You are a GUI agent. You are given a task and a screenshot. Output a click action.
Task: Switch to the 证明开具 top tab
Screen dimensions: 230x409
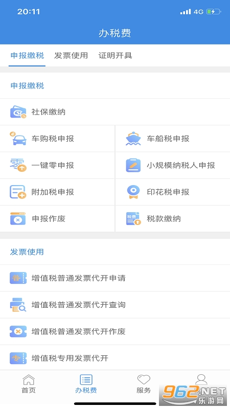(x=115, y=56)
